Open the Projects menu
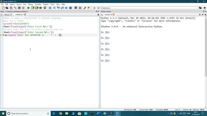207x116 pixels. coord(46,4)
